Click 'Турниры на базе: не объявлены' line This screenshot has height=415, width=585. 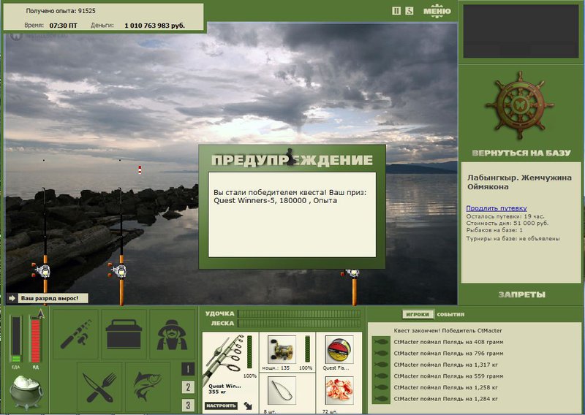tap(513, 239)
